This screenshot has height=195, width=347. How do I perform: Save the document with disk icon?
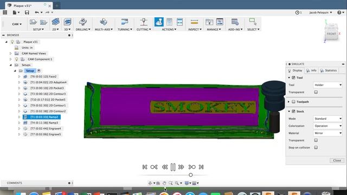pos(27,12)
